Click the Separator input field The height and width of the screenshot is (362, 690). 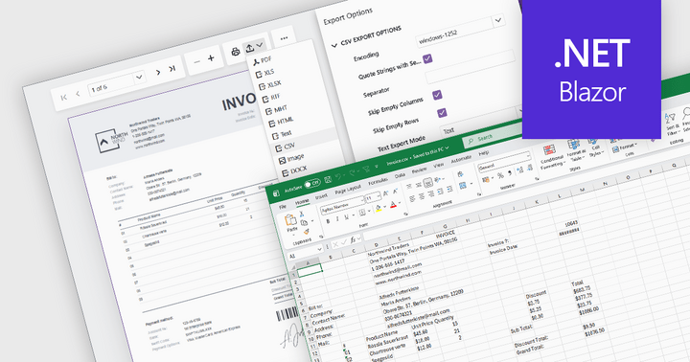470,66
